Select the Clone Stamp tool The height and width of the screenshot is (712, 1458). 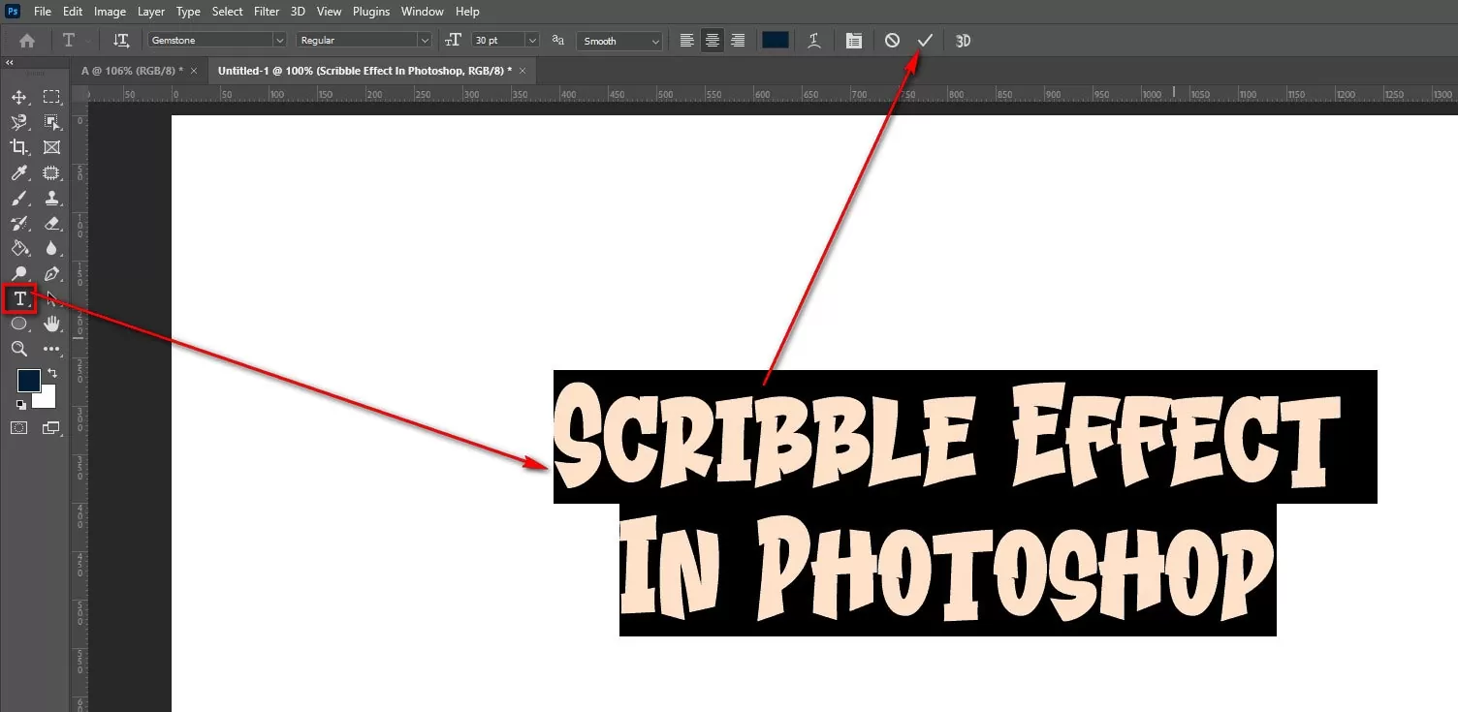pos(51,198)
